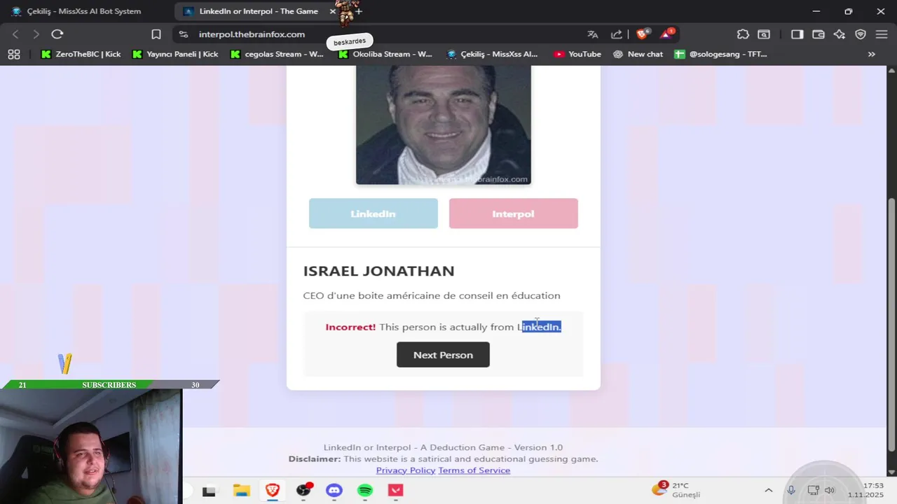The height and width of the screenshot is (504, 897).
Task: Click the Task View taskbar icon
Action: [x=209, y=491]
